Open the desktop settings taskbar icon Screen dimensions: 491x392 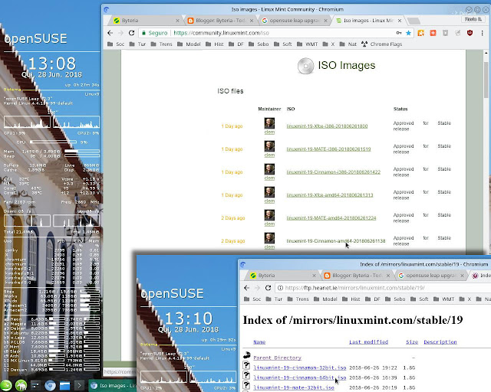click(35, 385)
